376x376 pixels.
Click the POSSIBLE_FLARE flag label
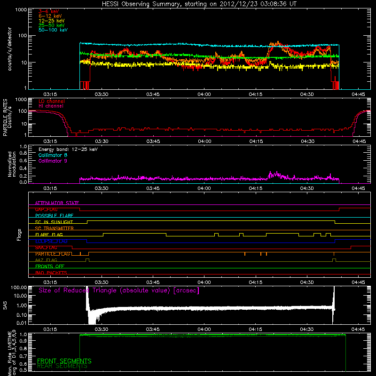point(54,216)
